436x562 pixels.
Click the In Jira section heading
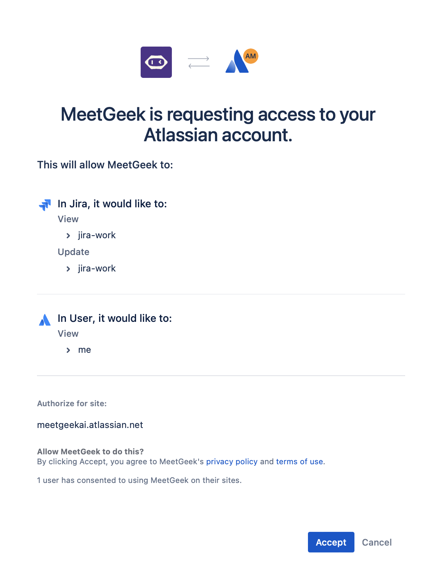(112, 204)
